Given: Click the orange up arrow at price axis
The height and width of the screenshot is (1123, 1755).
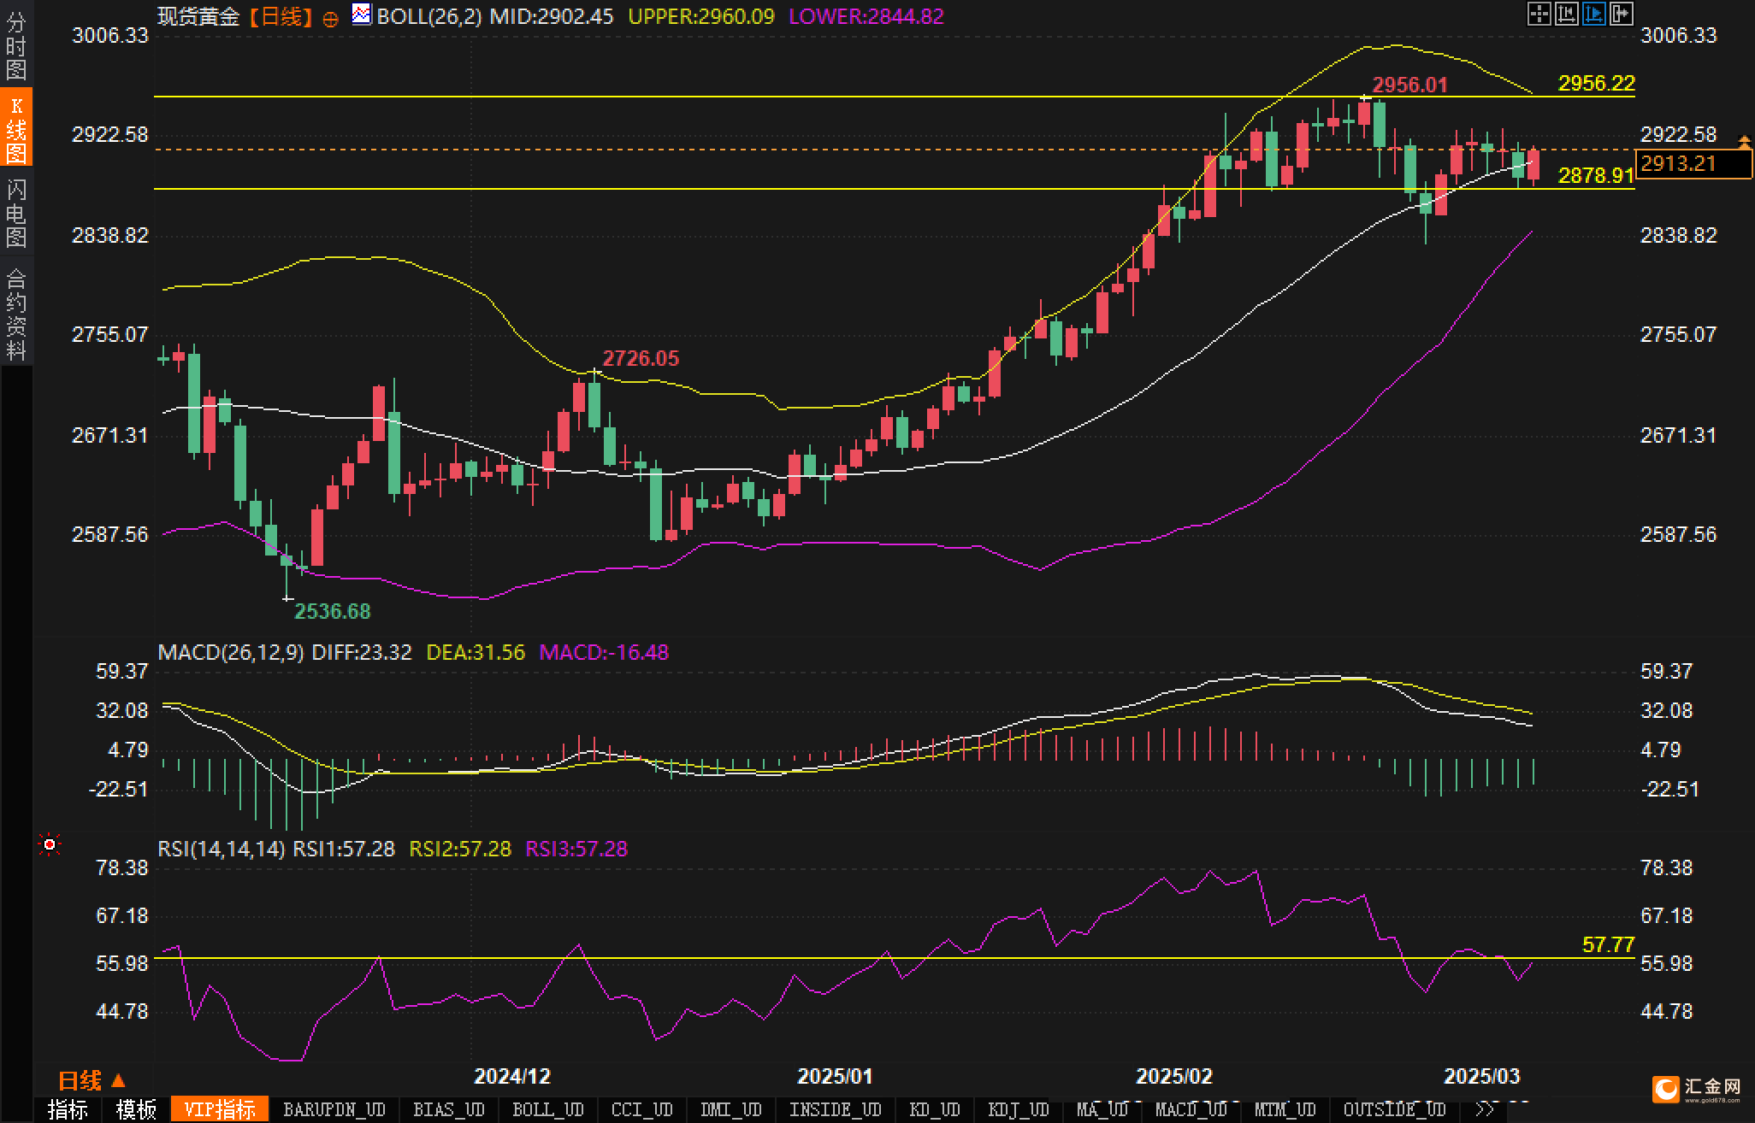Looking at the screenshot, I should point(1745,140).
